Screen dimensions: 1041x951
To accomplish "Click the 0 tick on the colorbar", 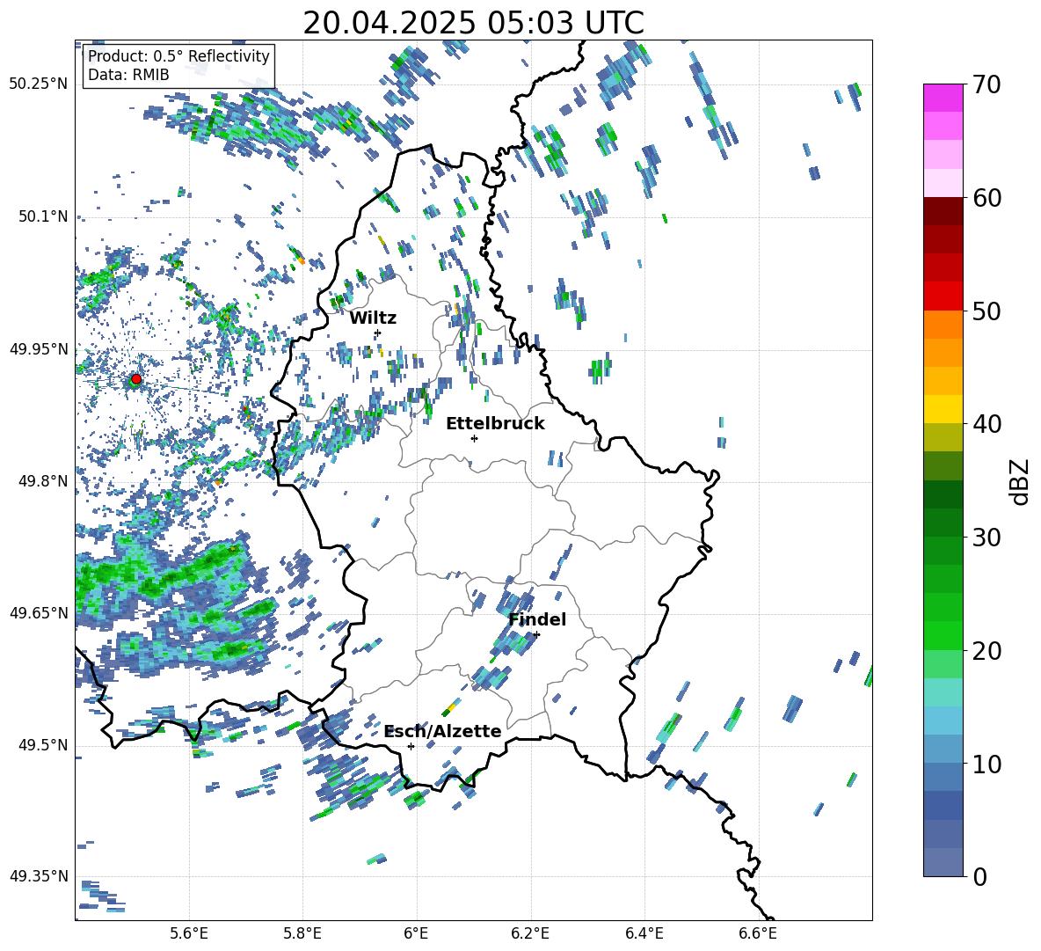I will click(x=979, y=876).
